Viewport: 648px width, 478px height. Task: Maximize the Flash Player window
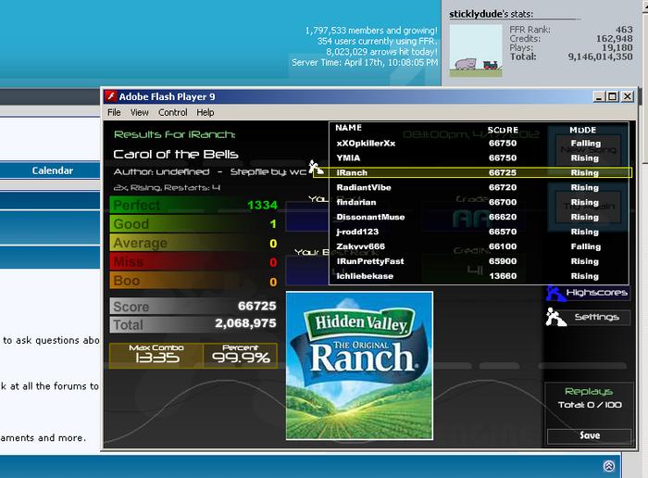click(613, 96)
